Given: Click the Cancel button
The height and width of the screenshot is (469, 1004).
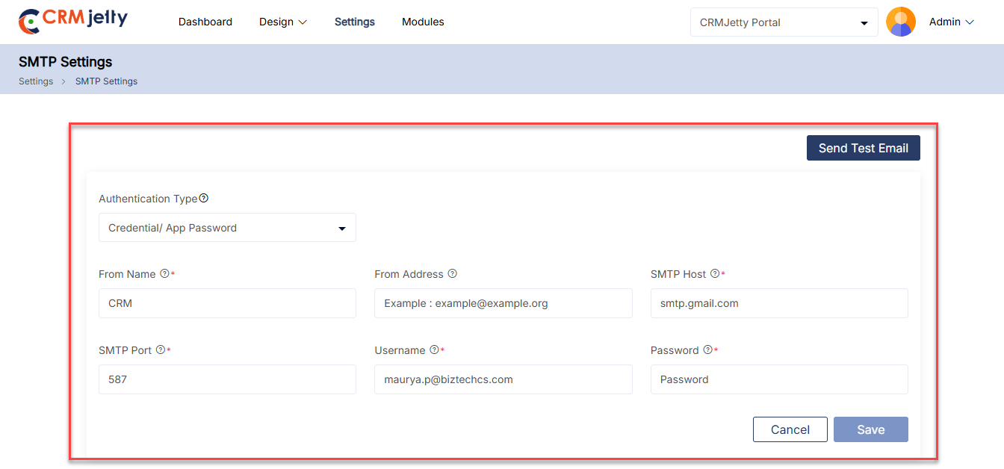Looking at the screenshot, I should click(790, 429).
